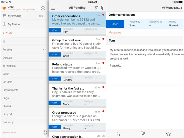Select the All status filter
This screenshot has height=138, width=184.
24,41
